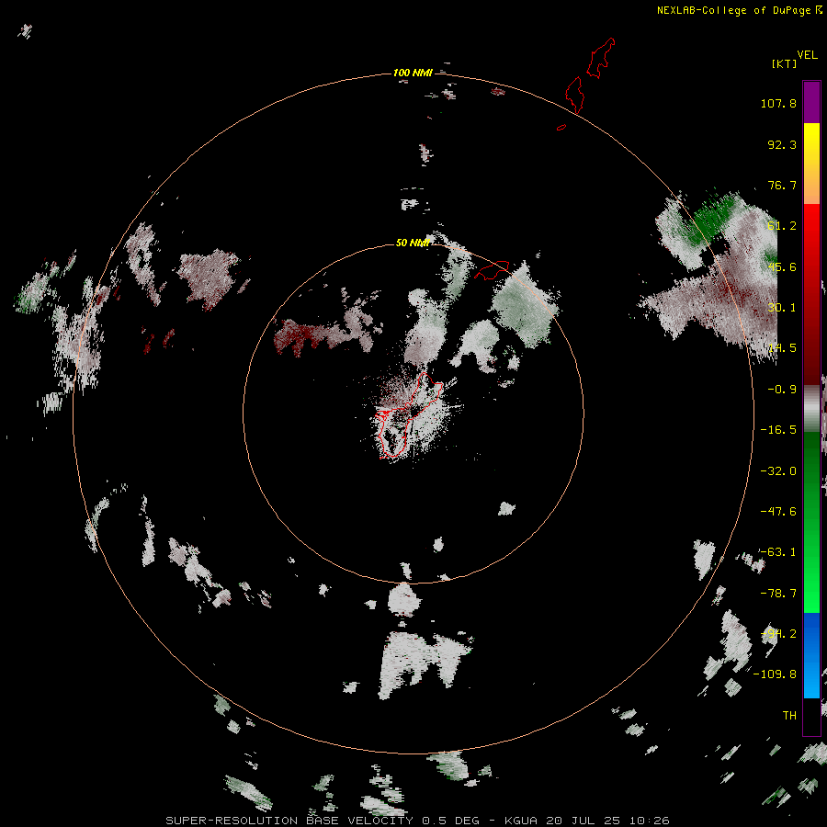Click the VEL legend title
Image resolution: width=827 pixels, height=827 pixels.
tap(807, 55)
